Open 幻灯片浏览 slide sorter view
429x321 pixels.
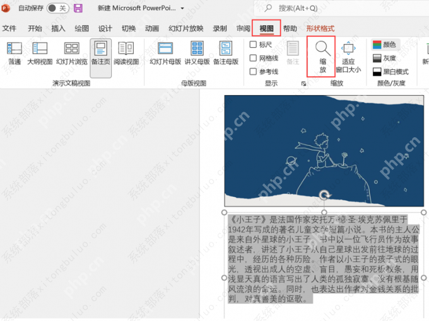[x=72, y=53]
